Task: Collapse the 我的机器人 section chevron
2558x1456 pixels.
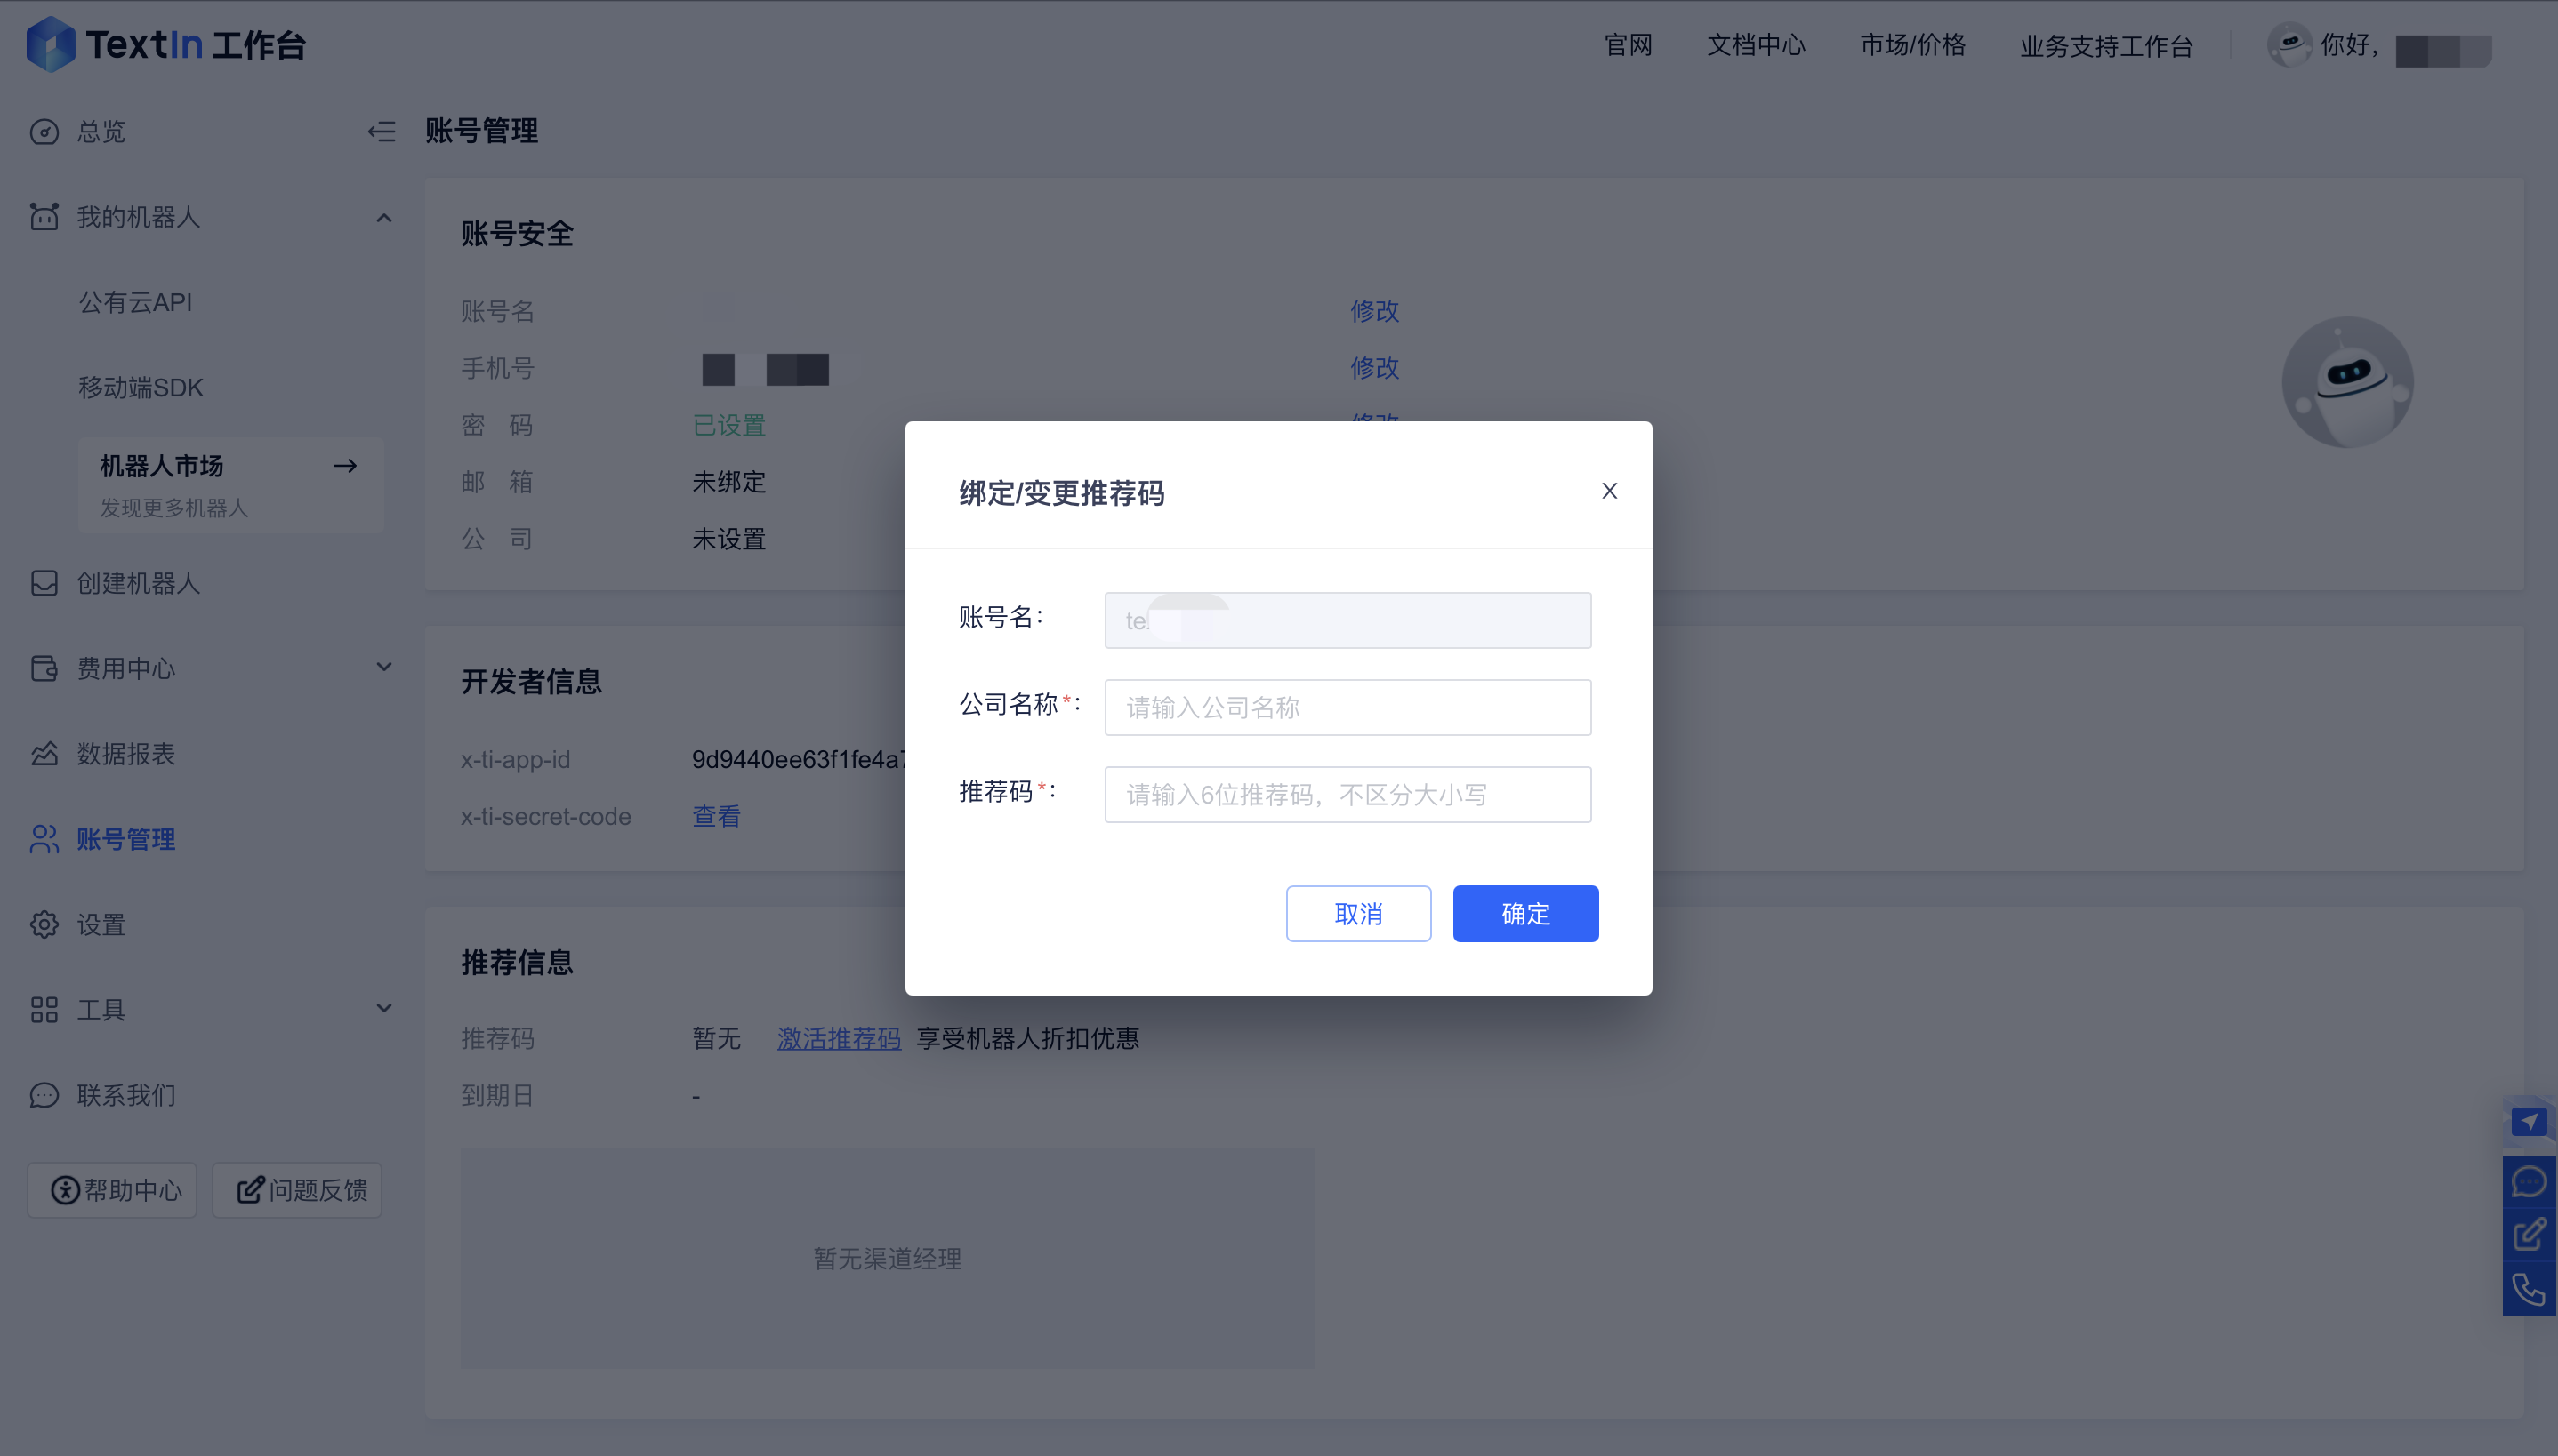Action: (384, 217)
